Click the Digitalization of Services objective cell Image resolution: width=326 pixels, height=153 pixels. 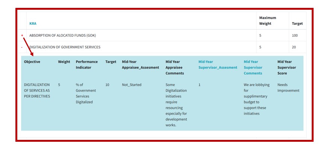pyautogui.click(x=37, y=90)
